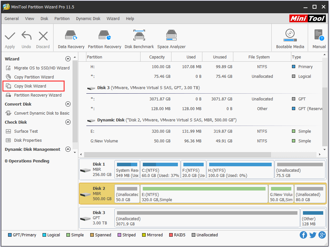Screen dimensions: 330x247
Task: Open the General menu
Action: [11, 18]
